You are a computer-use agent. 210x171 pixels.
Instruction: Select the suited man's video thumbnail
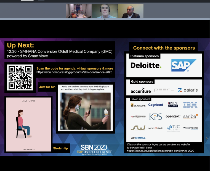[x=131, y=11]
